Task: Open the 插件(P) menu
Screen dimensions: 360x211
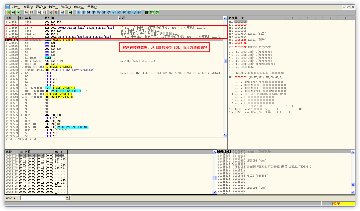Action: click(x=53, y=7)
